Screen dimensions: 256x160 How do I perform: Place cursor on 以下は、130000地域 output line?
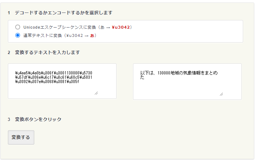tap(179, 73)
